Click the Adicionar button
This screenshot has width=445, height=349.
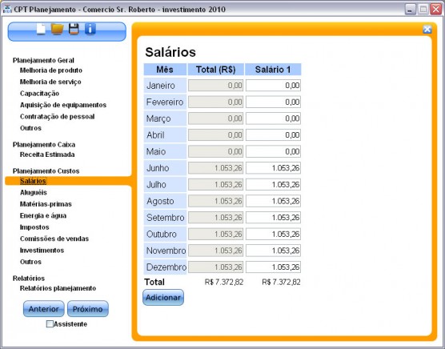(x=163, y=297)
